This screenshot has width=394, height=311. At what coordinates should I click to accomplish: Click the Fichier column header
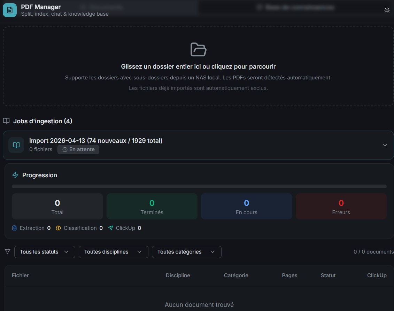pos(20,275)
